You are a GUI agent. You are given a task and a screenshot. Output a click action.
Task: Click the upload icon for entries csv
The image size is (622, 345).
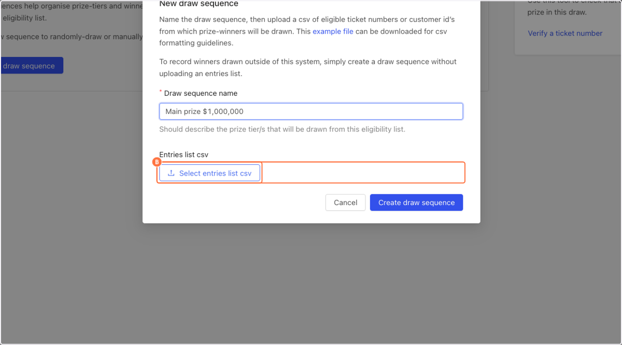(x=171, y=173)
